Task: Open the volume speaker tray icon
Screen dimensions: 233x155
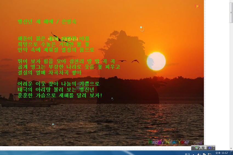Action: (x=199, y=154)
